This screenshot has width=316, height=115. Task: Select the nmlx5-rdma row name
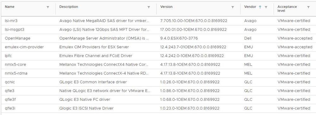16,73
